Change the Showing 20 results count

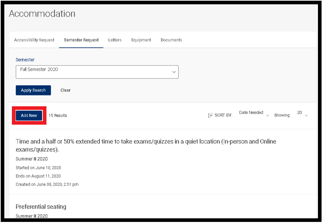[x=300, y=113]
